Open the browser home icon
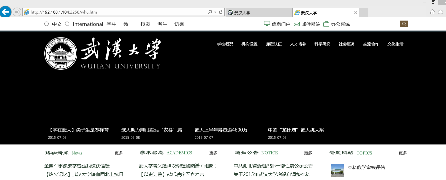Viewport: 446px width, 180px height. pyautogui.click(x=432, y=12)
